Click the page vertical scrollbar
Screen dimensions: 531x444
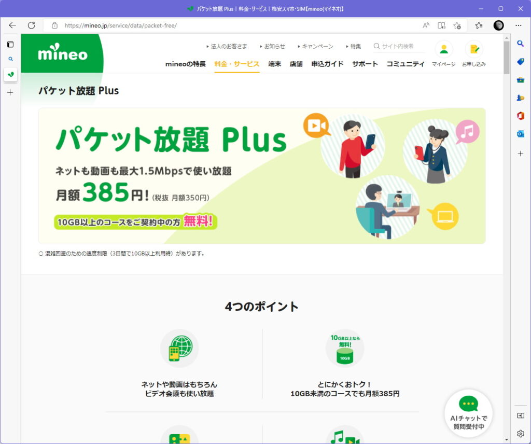click(507, 237)
